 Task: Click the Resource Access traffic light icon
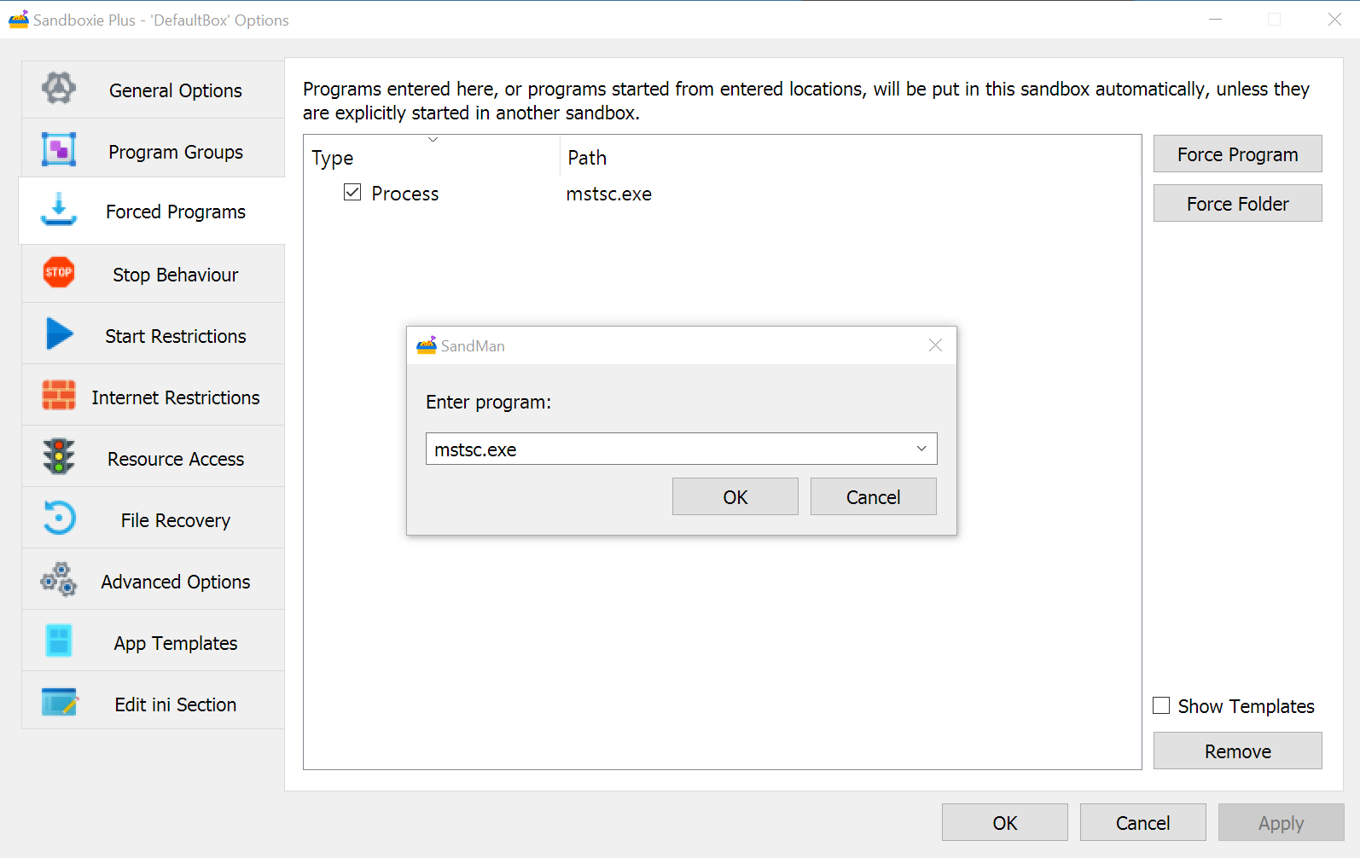pos(59,457)
